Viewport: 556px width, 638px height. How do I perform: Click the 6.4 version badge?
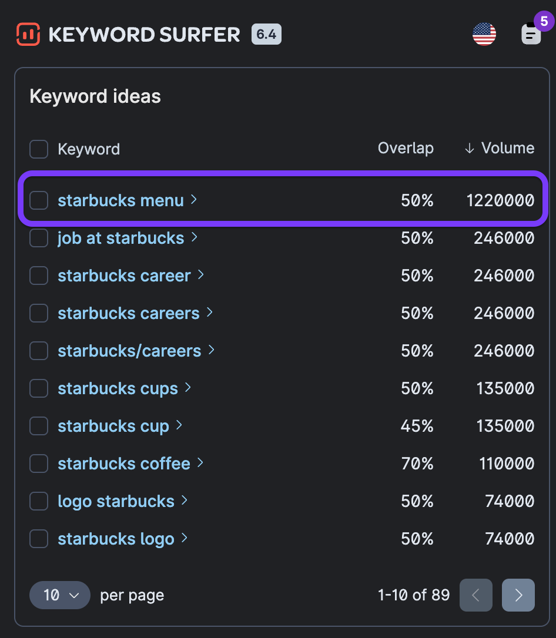pyautogui.click(x=266, y=34)
